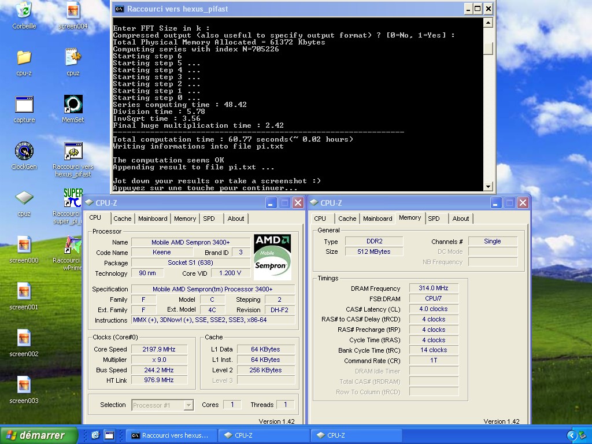Open the démarrer start menu
Viewport: 592px width, 444px height.
(x=39, y=435)
